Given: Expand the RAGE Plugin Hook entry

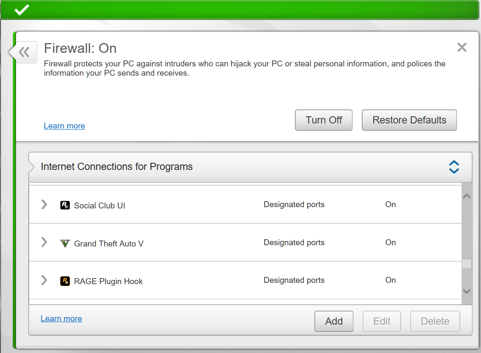Looking at the screenshot, I should pos(44,280).
